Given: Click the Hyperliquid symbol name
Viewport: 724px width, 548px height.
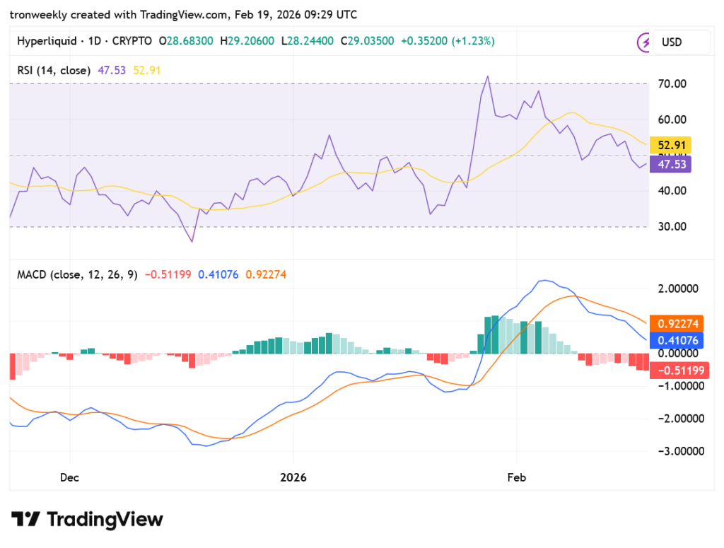Looking at the screenshot, I should [47, 41].
